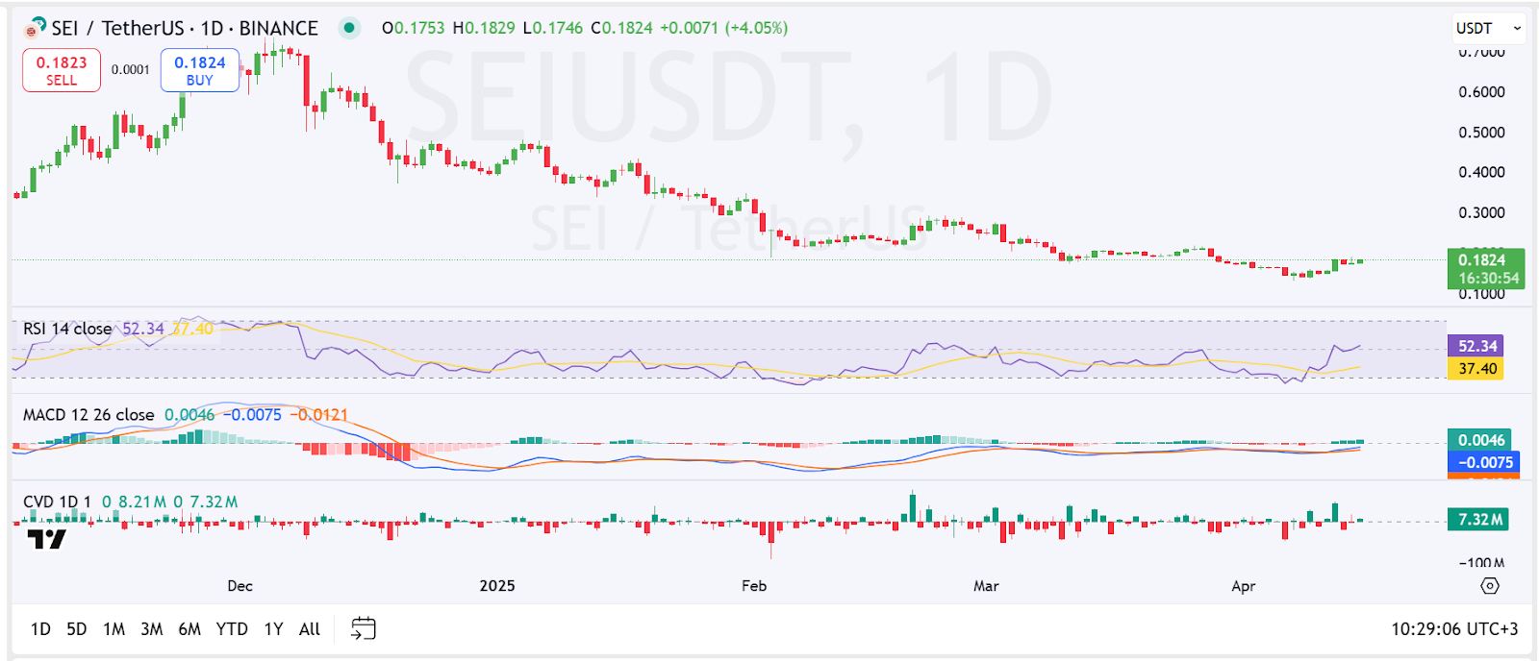Click the MACD 12 26 close label
The height and width of the screenshot is (661, 1539).
88,414
